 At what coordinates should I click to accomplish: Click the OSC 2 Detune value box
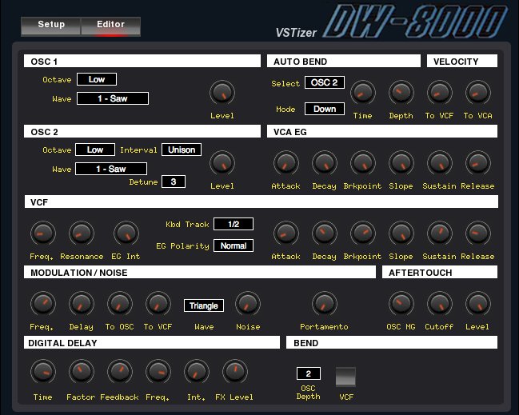coord(174,182)
